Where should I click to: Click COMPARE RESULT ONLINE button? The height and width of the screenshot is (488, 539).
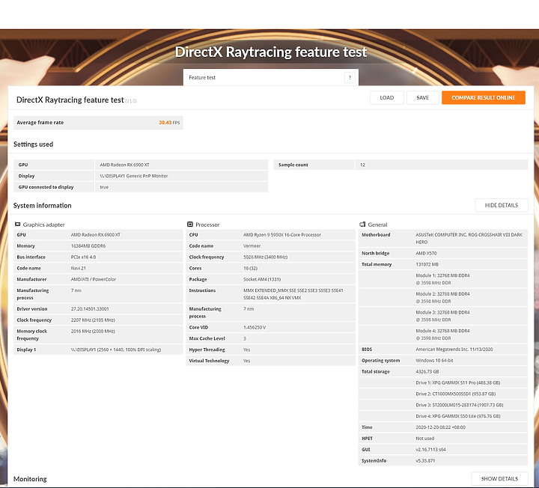tap(484, 97)
